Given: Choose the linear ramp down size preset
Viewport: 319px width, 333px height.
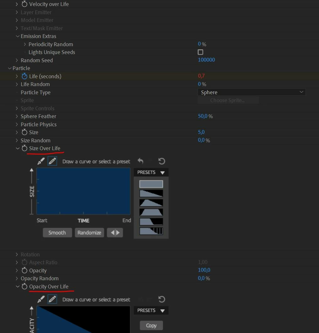Looking at the screenshot, I should tap(151, 193).
